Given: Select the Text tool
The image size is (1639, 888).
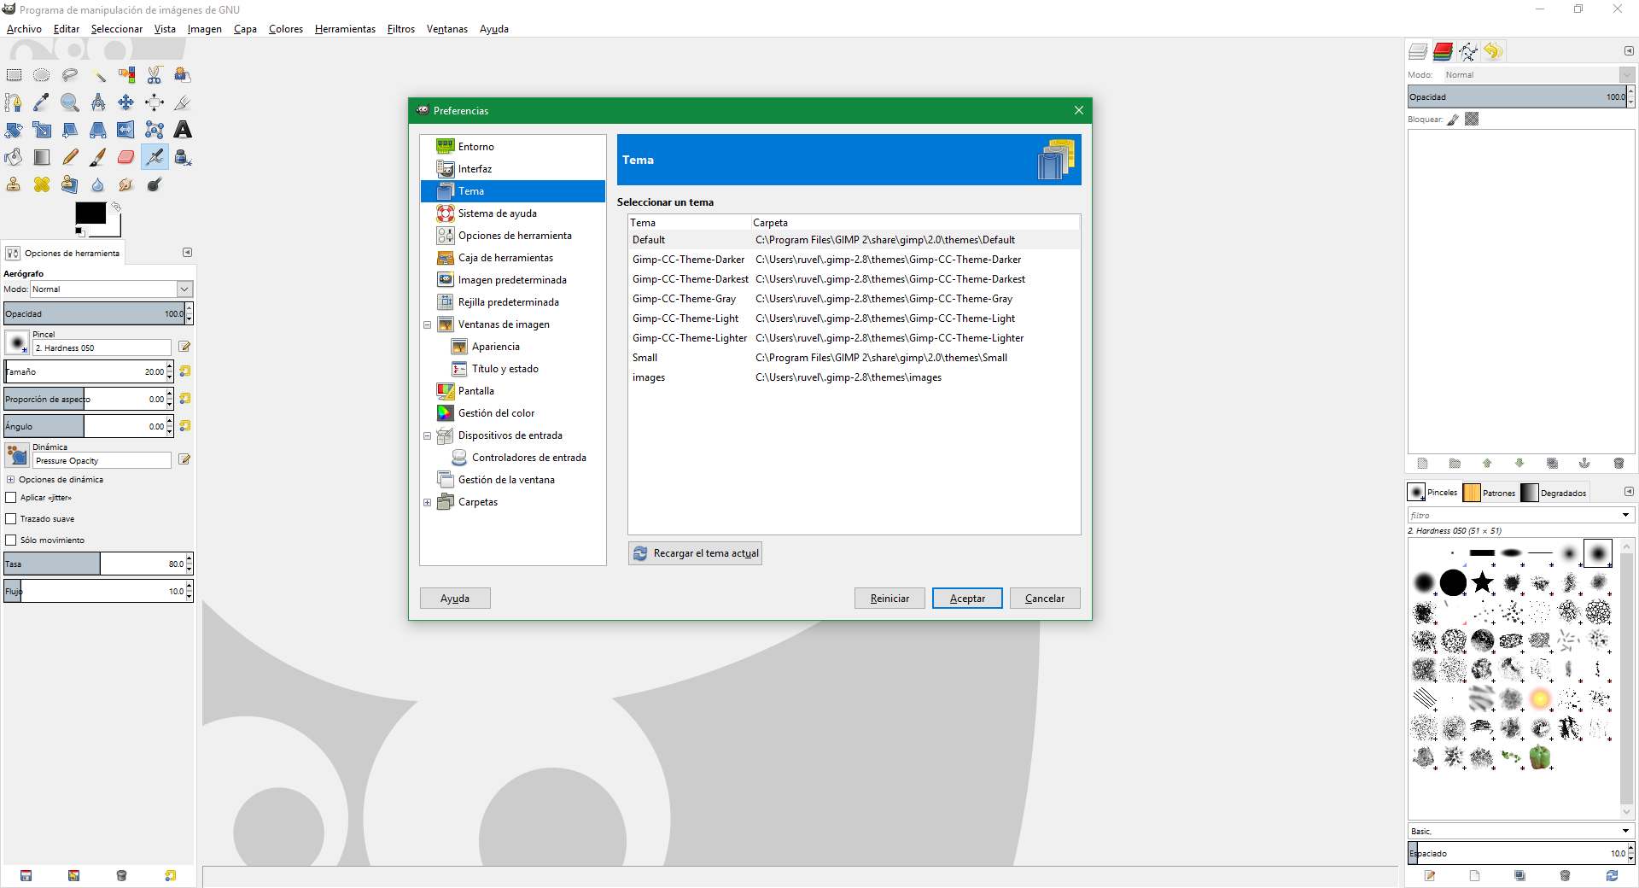Looking at the screenshot, I should [x=183, y=130].
